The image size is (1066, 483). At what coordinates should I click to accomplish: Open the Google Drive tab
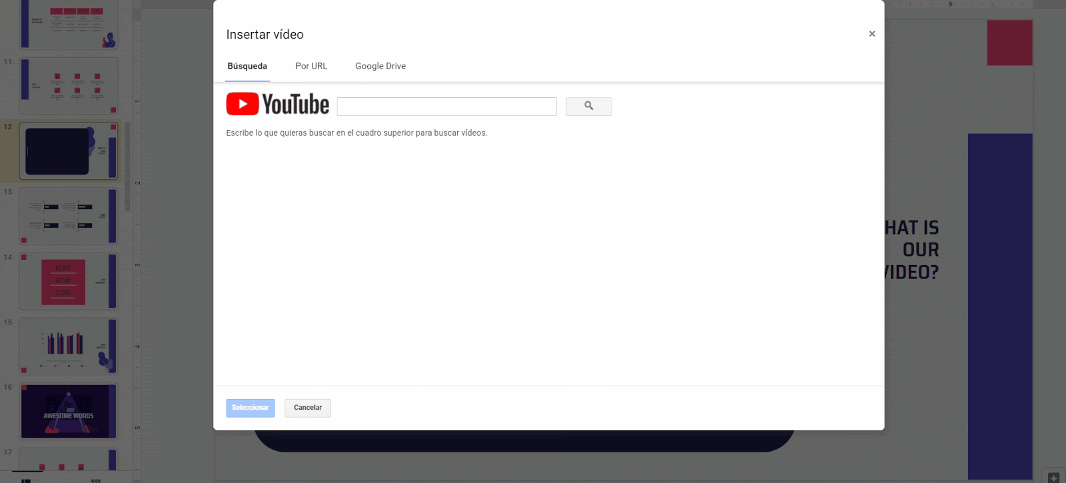[380, 66]
